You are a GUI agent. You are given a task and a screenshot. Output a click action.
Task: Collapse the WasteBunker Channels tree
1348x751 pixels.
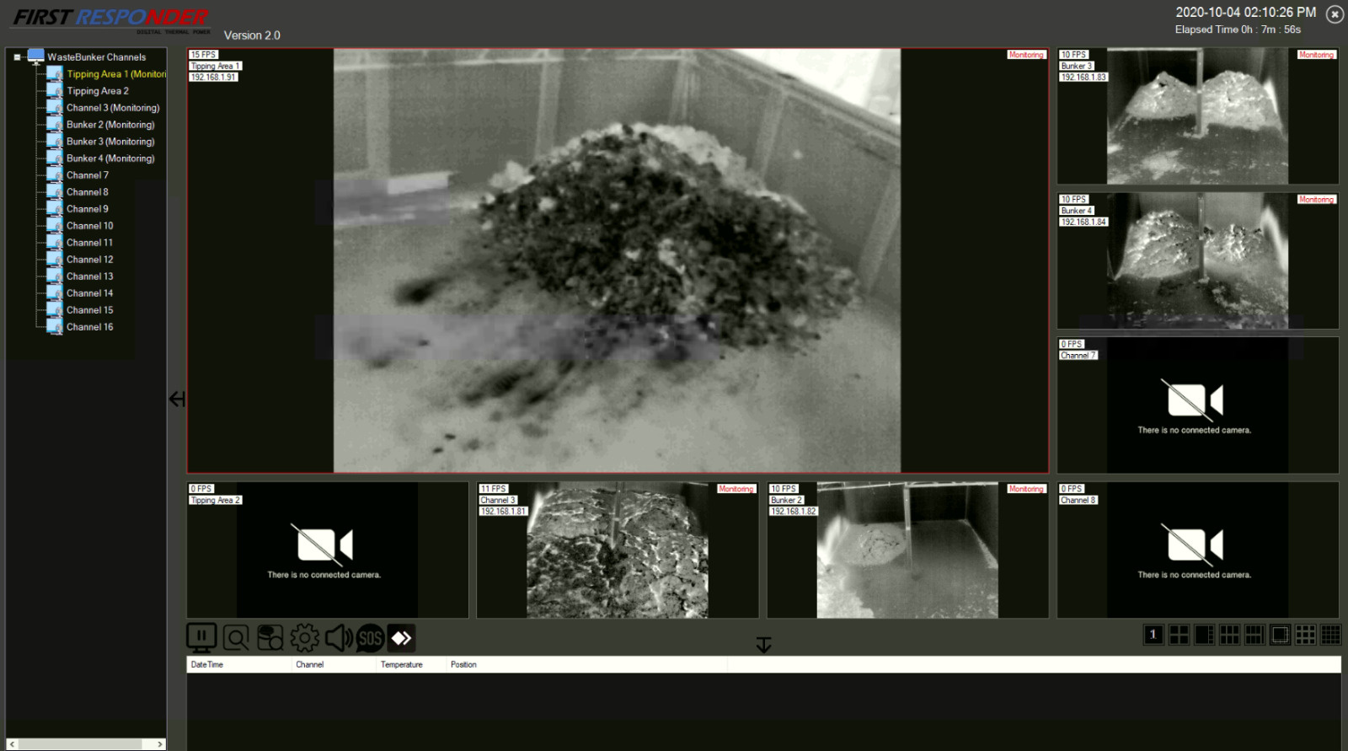(x=17, y=57)
